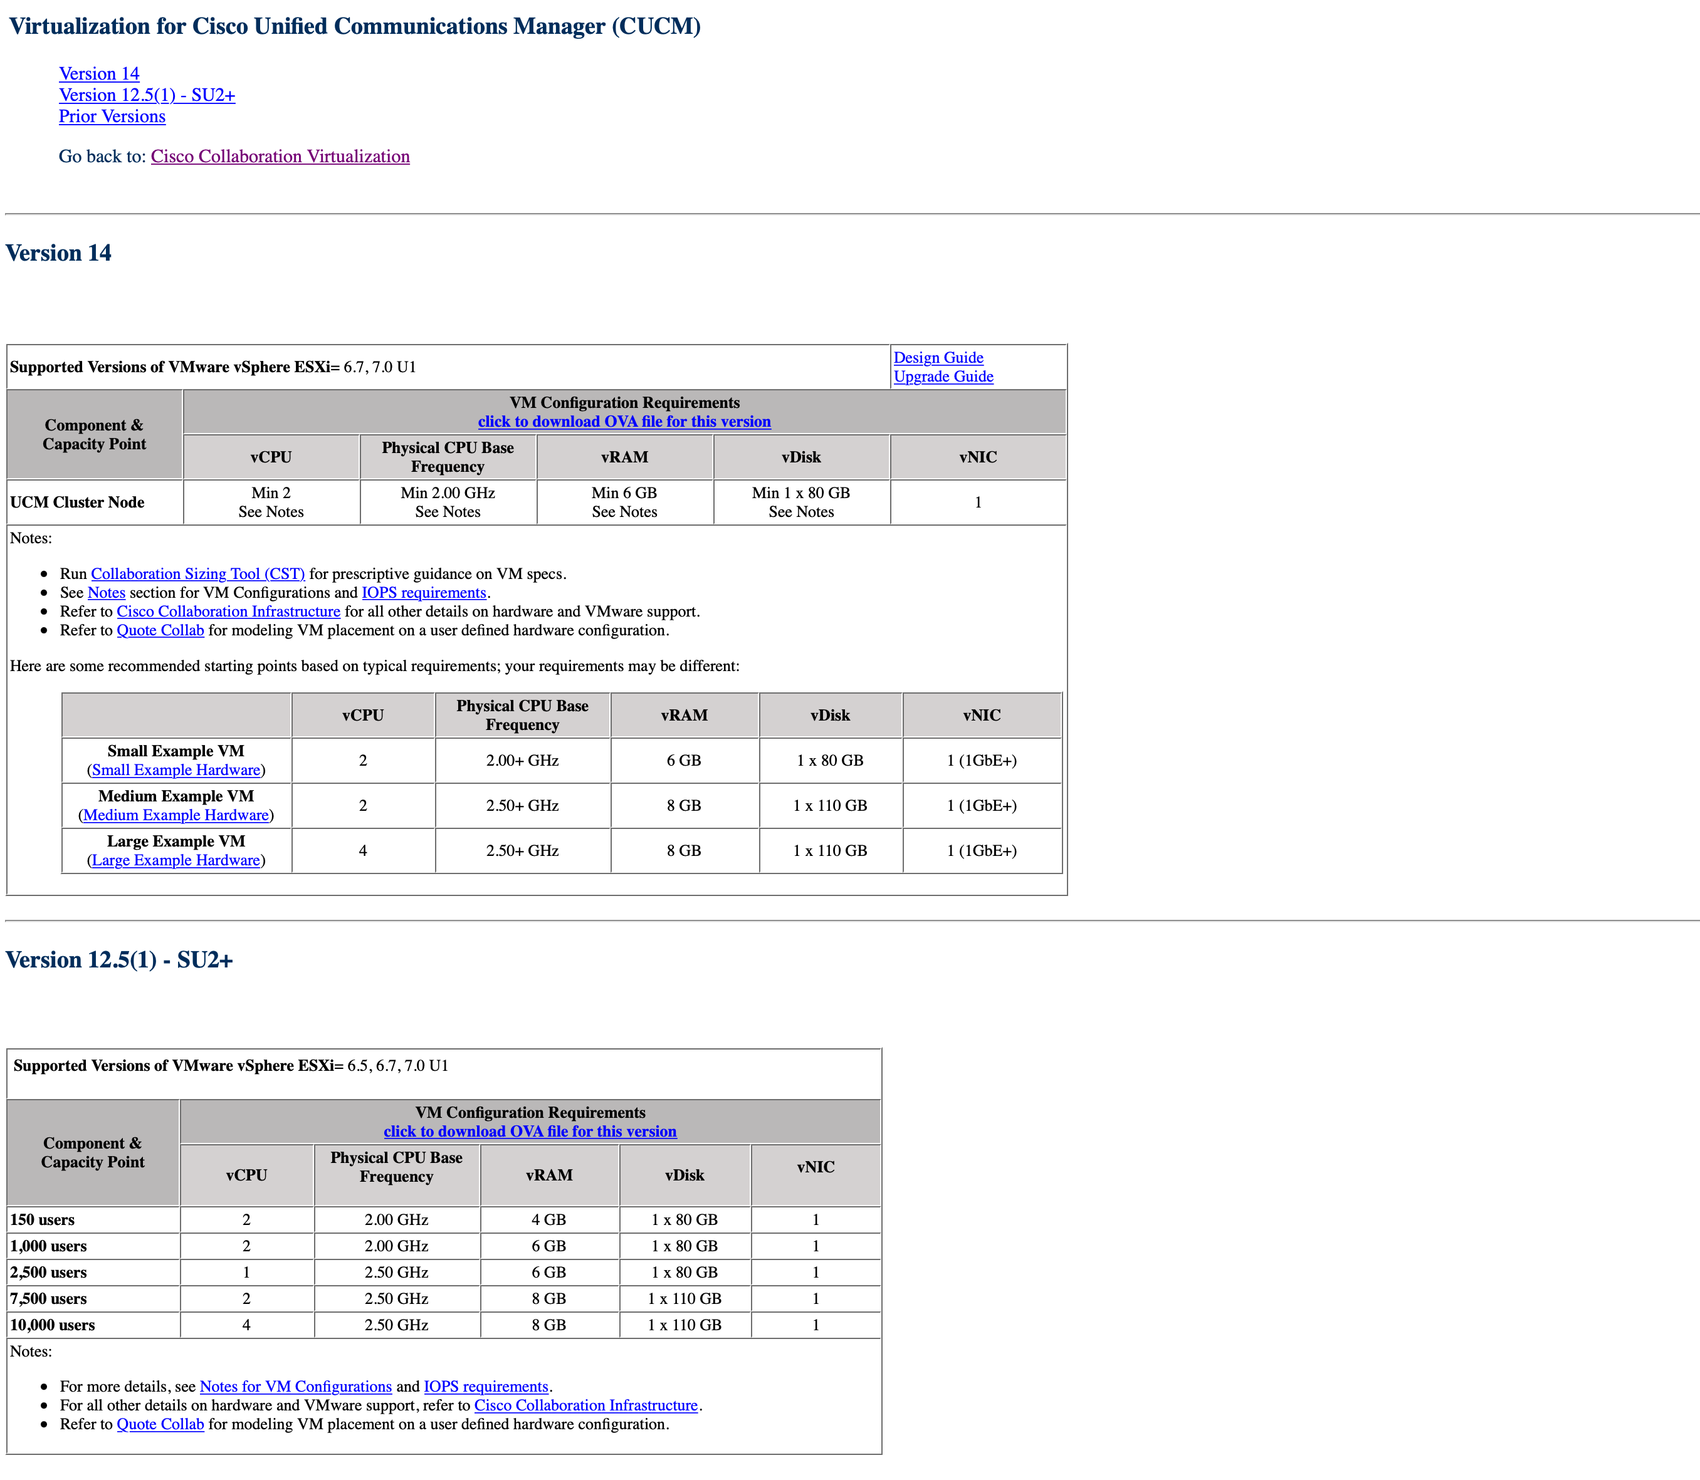Viewport: 1700px width, 1480px height.
Task: Open the Small Example Hardware link
Action: [x=175, y=769]
